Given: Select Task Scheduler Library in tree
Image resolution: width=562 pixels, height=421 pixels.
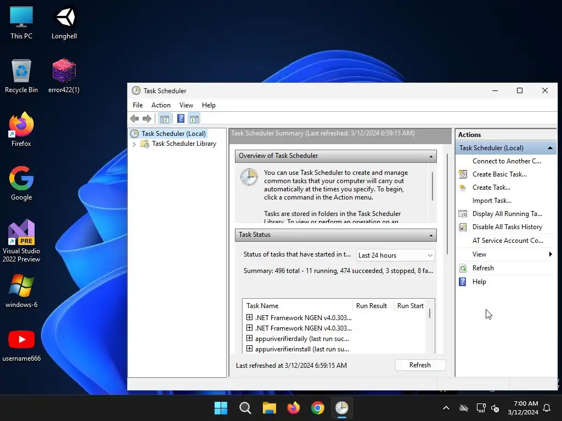Looking at the screenshot, I should coord(184,144).
